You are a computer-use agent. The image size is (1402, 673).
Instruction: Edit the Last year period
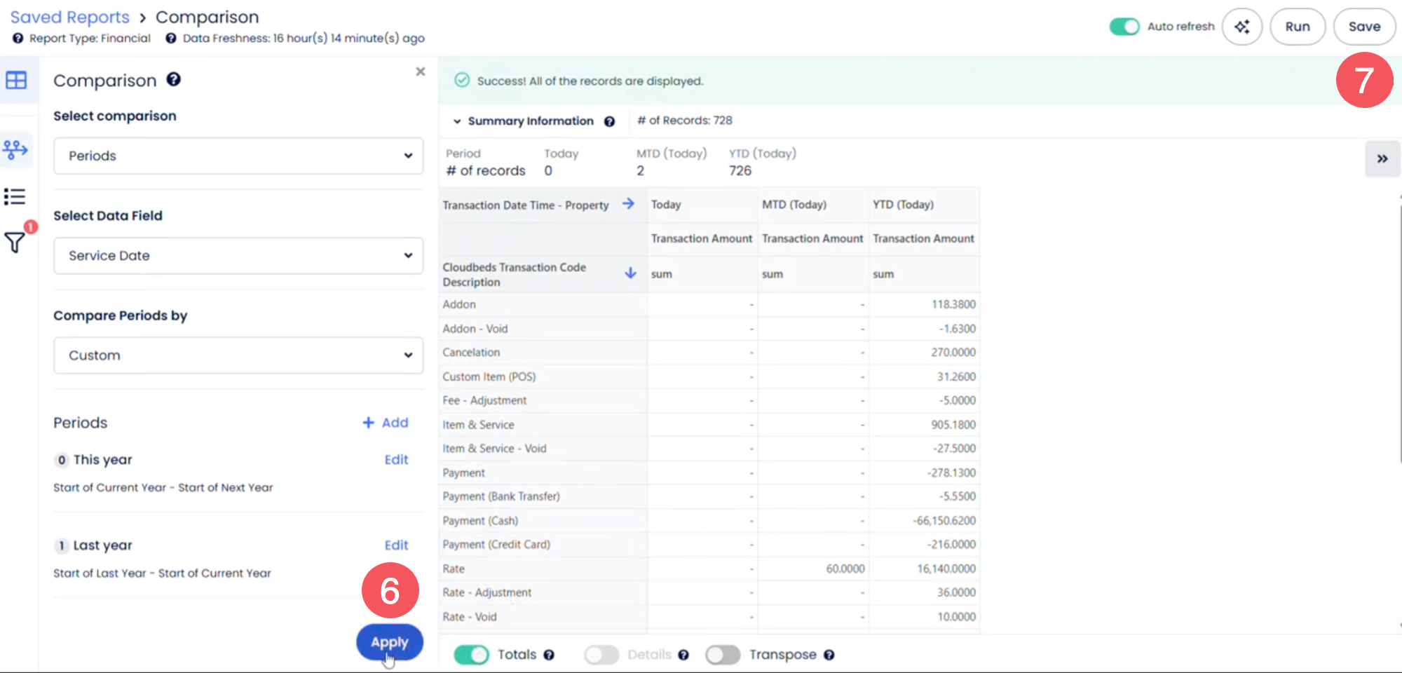396,545
